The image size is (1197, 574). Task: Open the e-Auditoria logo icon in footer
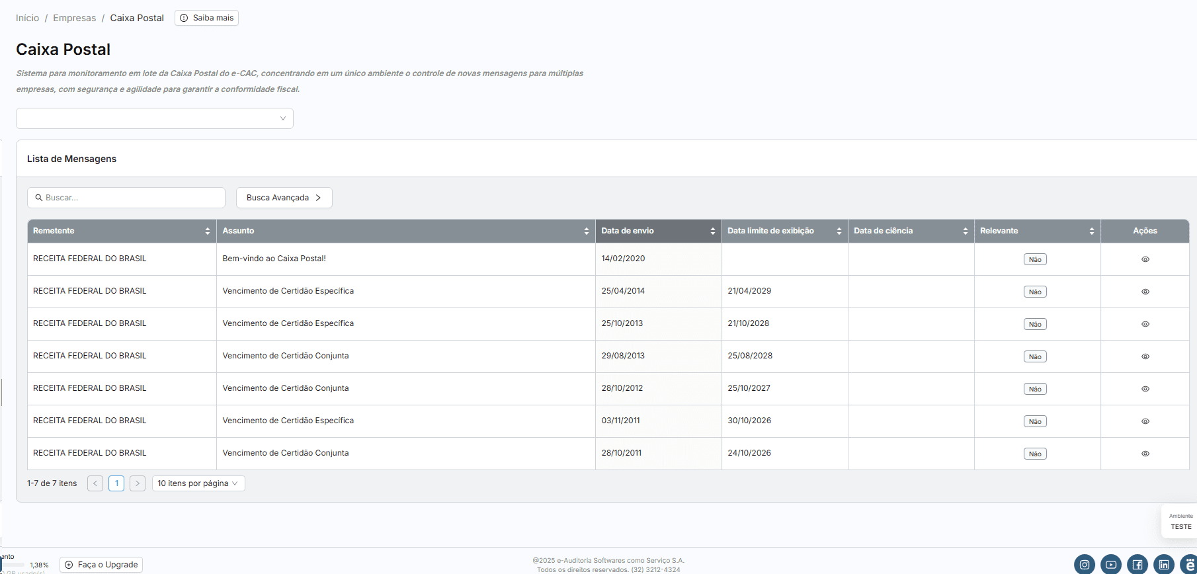[1189, 564]
